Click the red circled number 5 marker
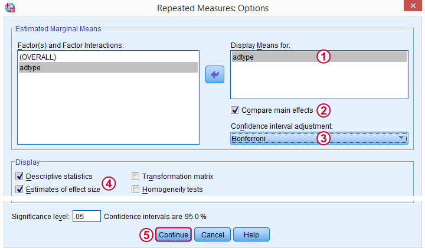The width and height of the screenshot is (425, 248). (x=146, y=235)
